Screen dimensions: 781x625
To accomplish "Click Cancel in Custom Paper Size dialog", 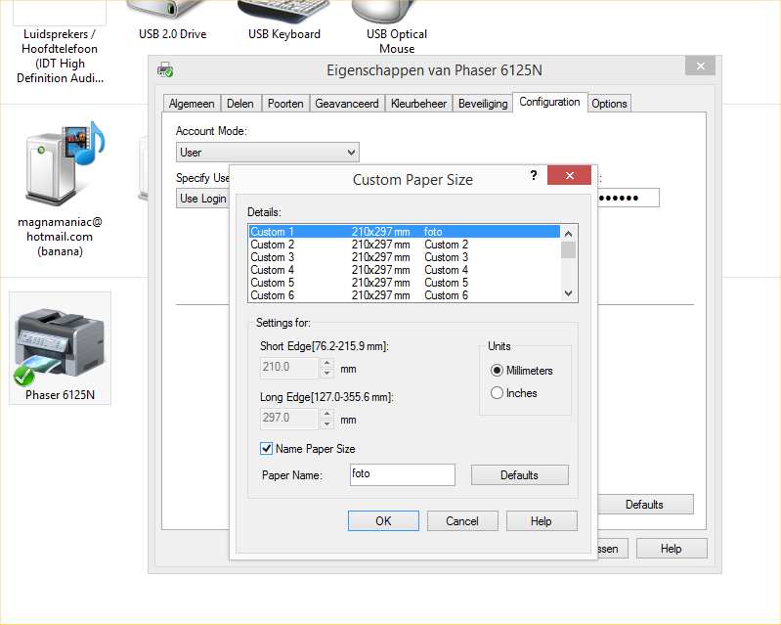I will 462,520.
